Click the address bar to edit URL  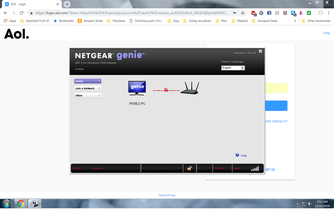tap(131, 13)
